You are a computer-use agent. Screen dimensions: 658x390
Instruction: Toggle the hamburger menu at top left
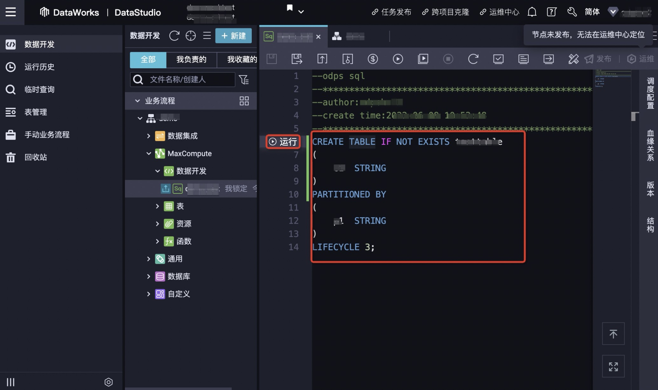(10, 12)
